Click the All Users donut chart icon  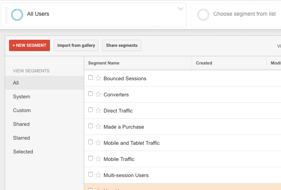[x=17, y=15]
